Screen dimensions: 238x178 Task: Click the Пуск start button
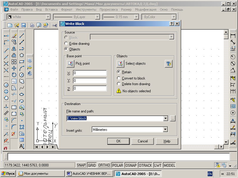[x=8, y=174]
